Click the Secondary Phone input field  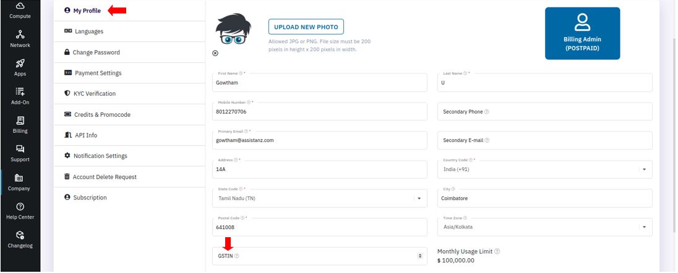coord(545,111)
